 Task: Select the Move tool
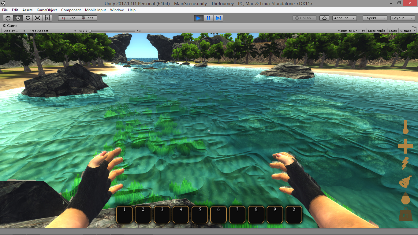coord(18,18)
